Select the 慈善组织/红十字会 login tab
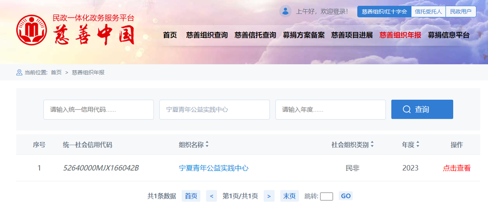This screenshot has height=224, width=488. point(385,11)
